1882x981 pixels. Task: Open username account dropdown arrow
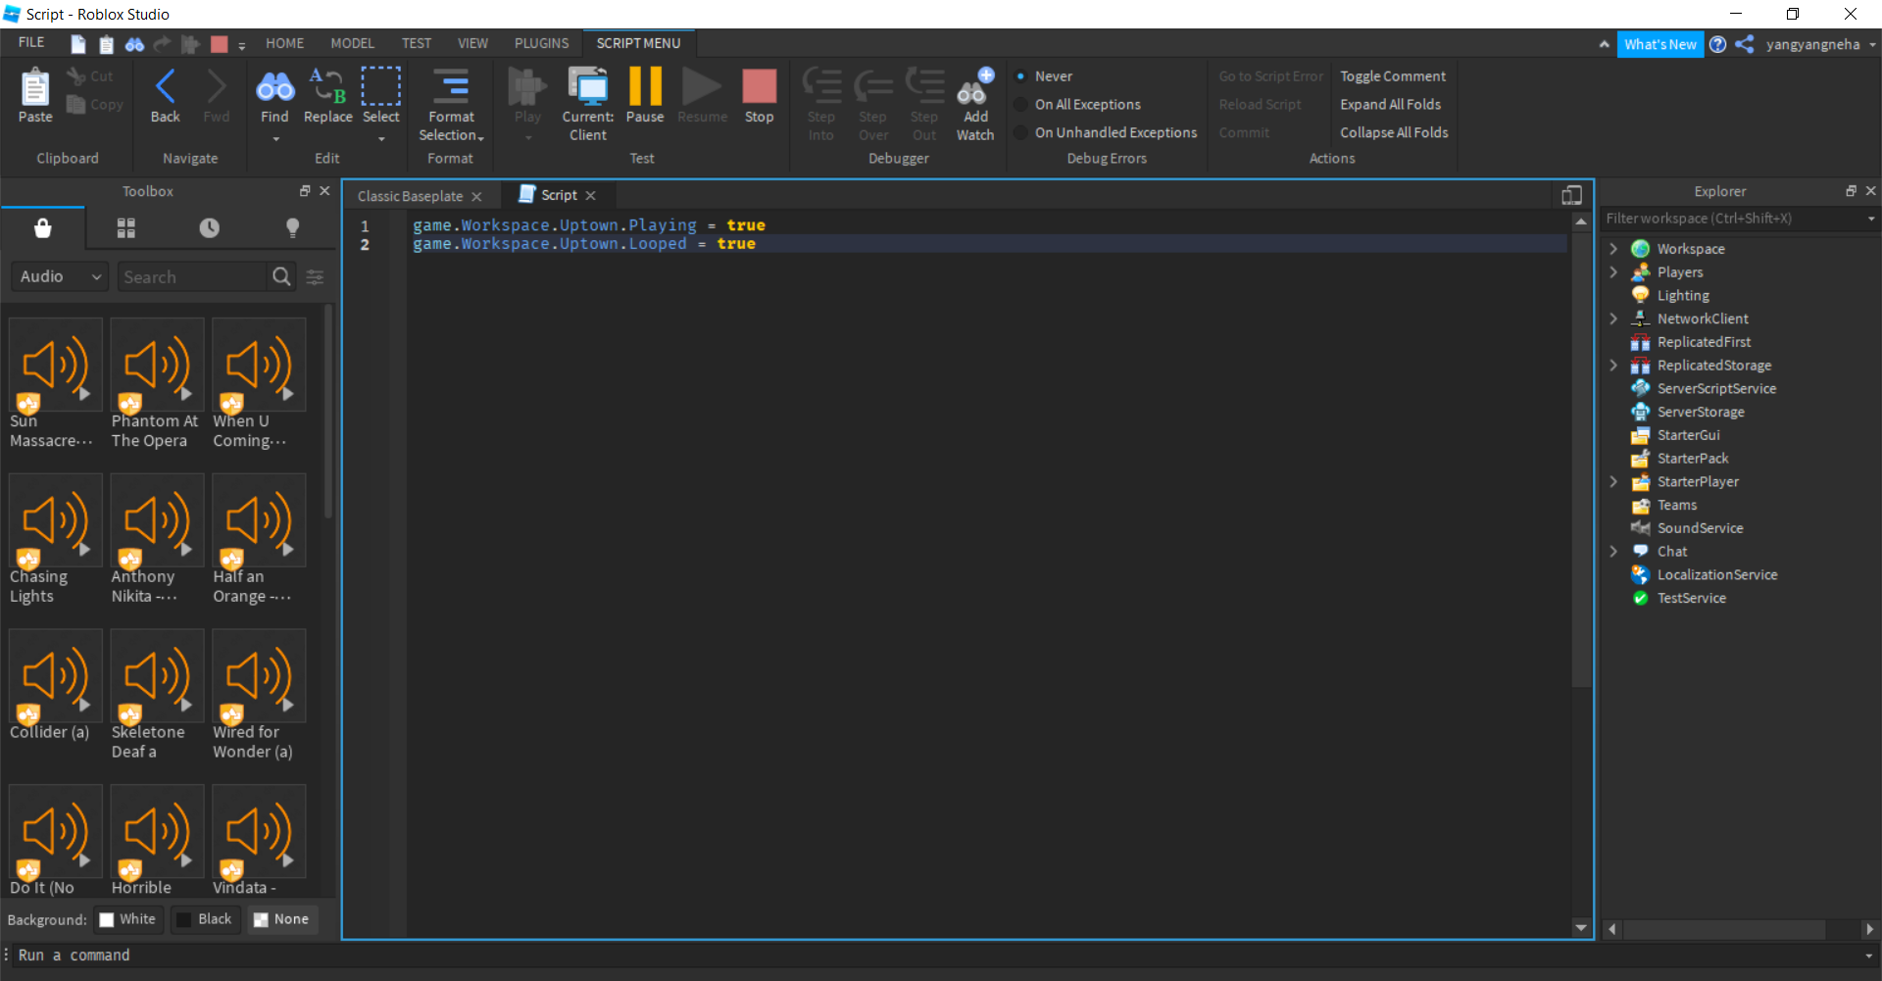pos(1872,44)
